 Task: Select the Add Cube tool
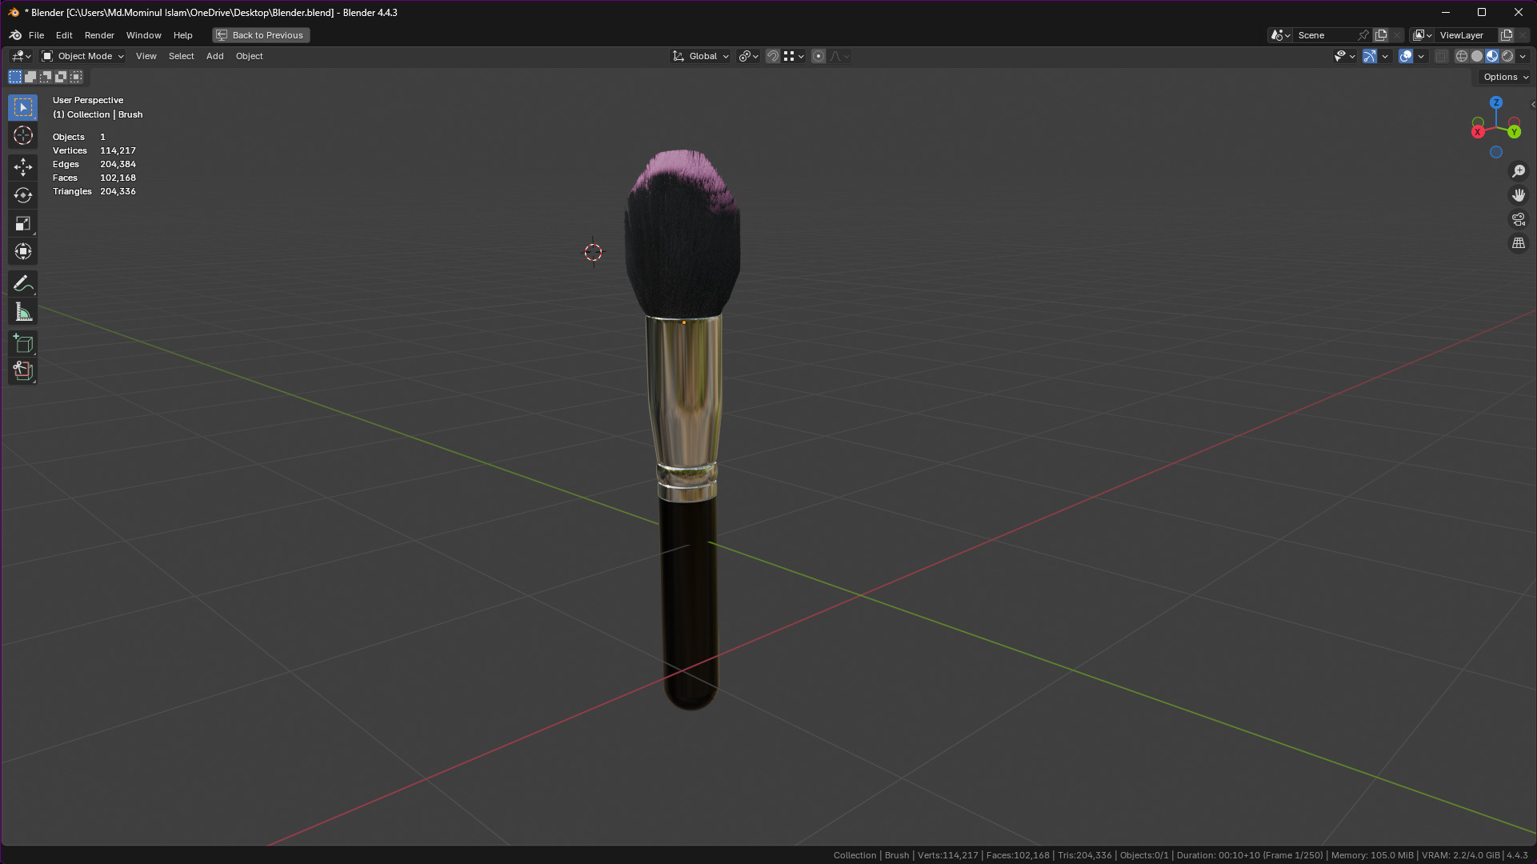click(22, 343)
